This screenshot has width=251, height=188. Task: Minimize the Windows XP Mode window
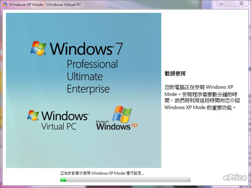221,4
